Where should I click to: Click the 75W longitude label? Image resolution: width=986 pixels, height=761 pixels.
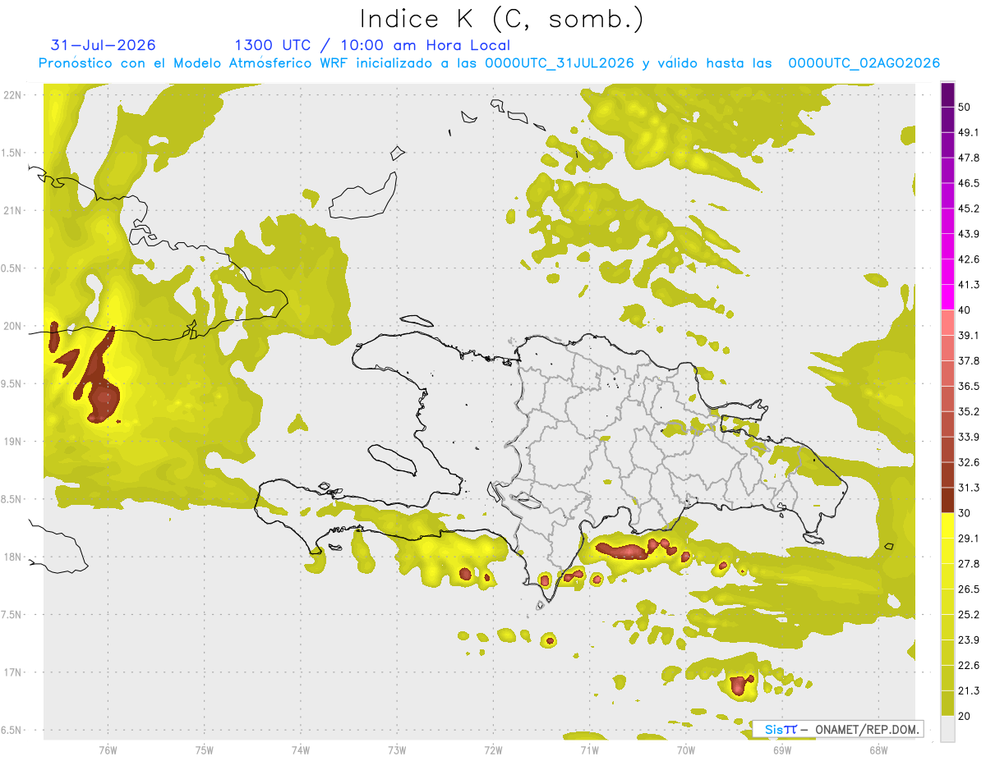(204, 750)
